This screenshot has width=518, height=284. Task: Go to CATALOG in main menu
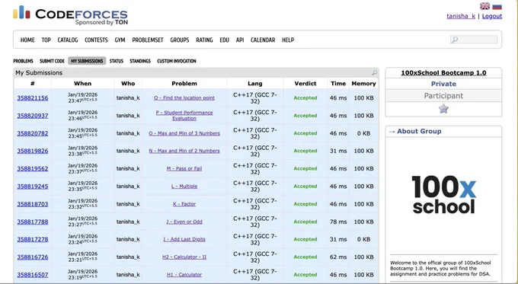pos(67,40)
